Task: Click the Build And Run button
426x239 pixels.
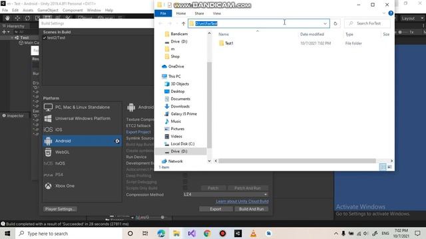Action: coord(252,209)
